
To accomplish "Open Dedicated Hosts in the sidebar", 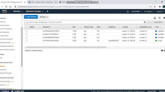I will click(5, 43).
